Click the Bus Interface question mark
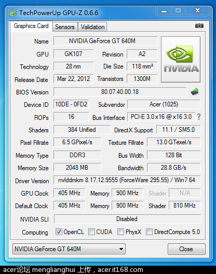Screen dimensions: 216x274 pos(199,117)
